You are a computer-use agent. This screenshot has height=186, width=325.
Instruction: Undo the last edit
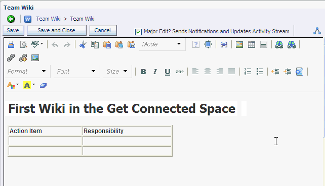click(x=55, y=44)
